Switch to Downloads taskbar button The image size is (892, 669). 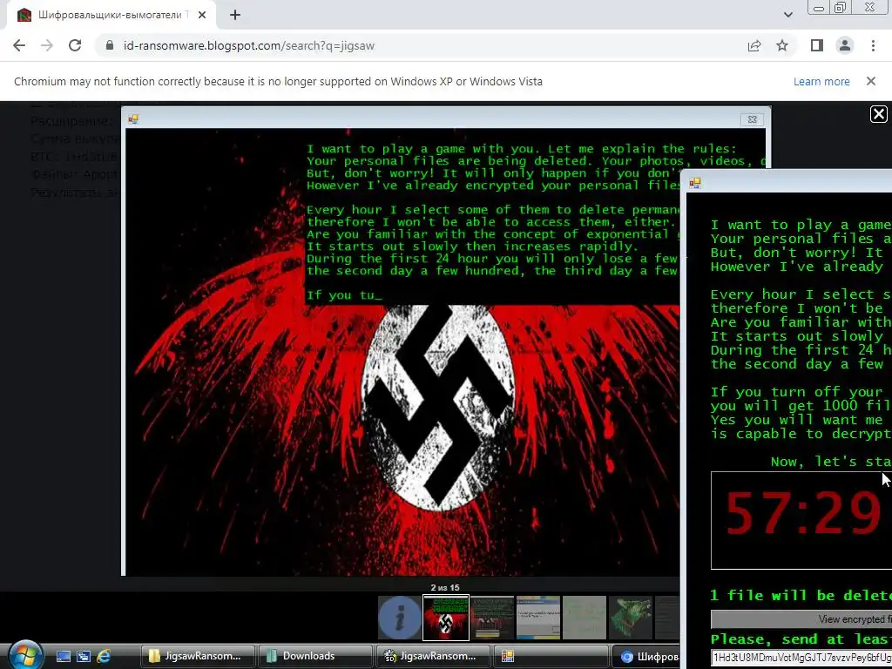tap(315, 656)
